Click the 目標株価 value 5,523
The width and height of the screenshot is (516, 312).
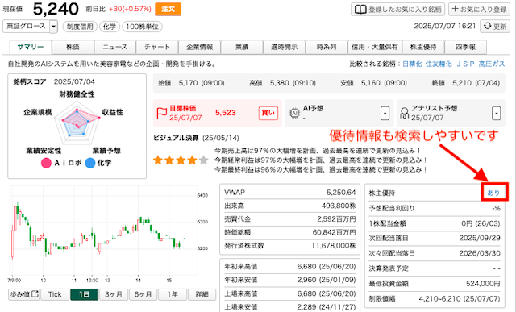[x=226, y=113]
